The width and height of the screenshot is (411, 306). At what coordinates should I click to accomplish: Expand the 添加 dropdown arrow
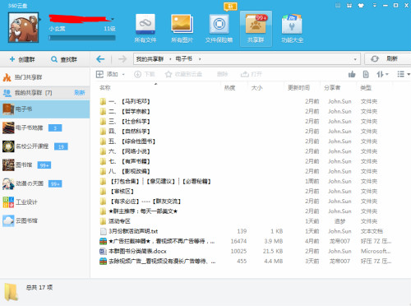coord(123,75)
